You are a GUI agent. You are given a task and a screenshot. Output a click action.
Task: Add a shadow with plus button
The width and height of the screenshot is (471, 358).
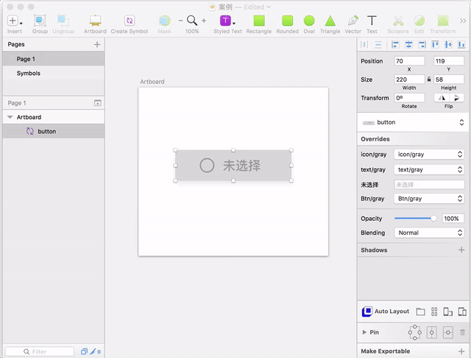coord(461,250)
